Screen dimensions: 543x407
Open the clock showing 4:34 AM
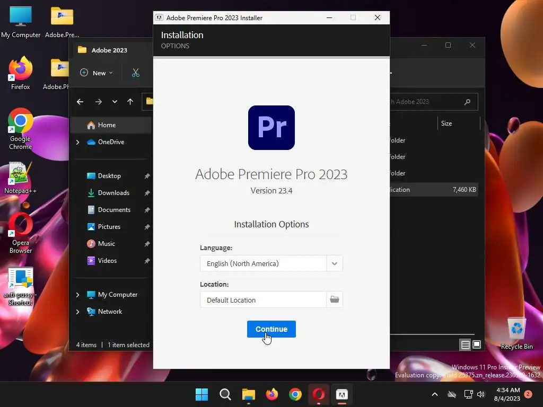(507, 394)
